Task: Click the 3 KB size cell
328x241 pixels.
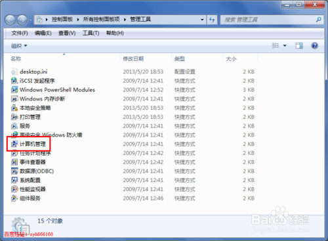Action: tap(249, 90)
